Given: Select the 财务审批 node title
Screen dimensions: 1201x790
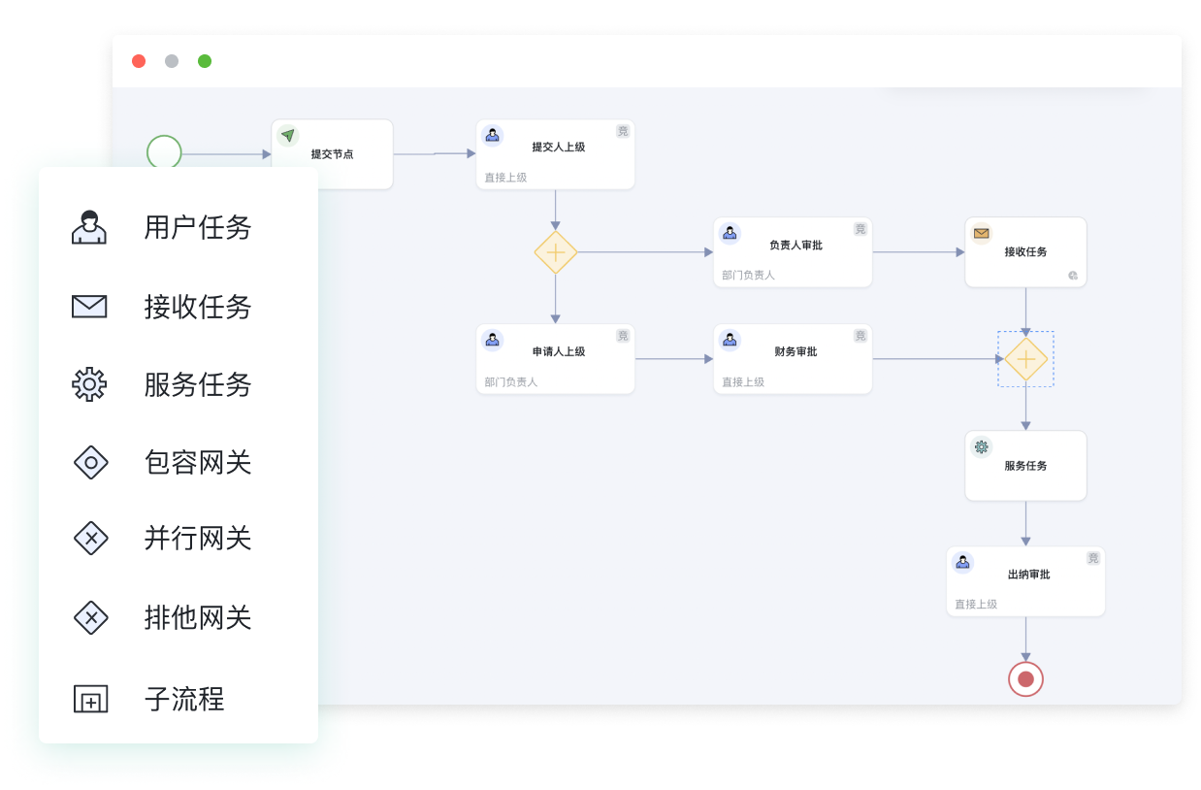Looking at the screenshot, I should pyautogui.click(x=795, y=352).
